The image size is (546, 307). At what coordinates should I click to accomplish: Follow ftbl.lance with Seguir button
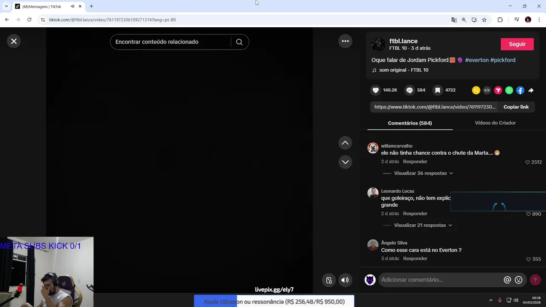pos(517,44)
